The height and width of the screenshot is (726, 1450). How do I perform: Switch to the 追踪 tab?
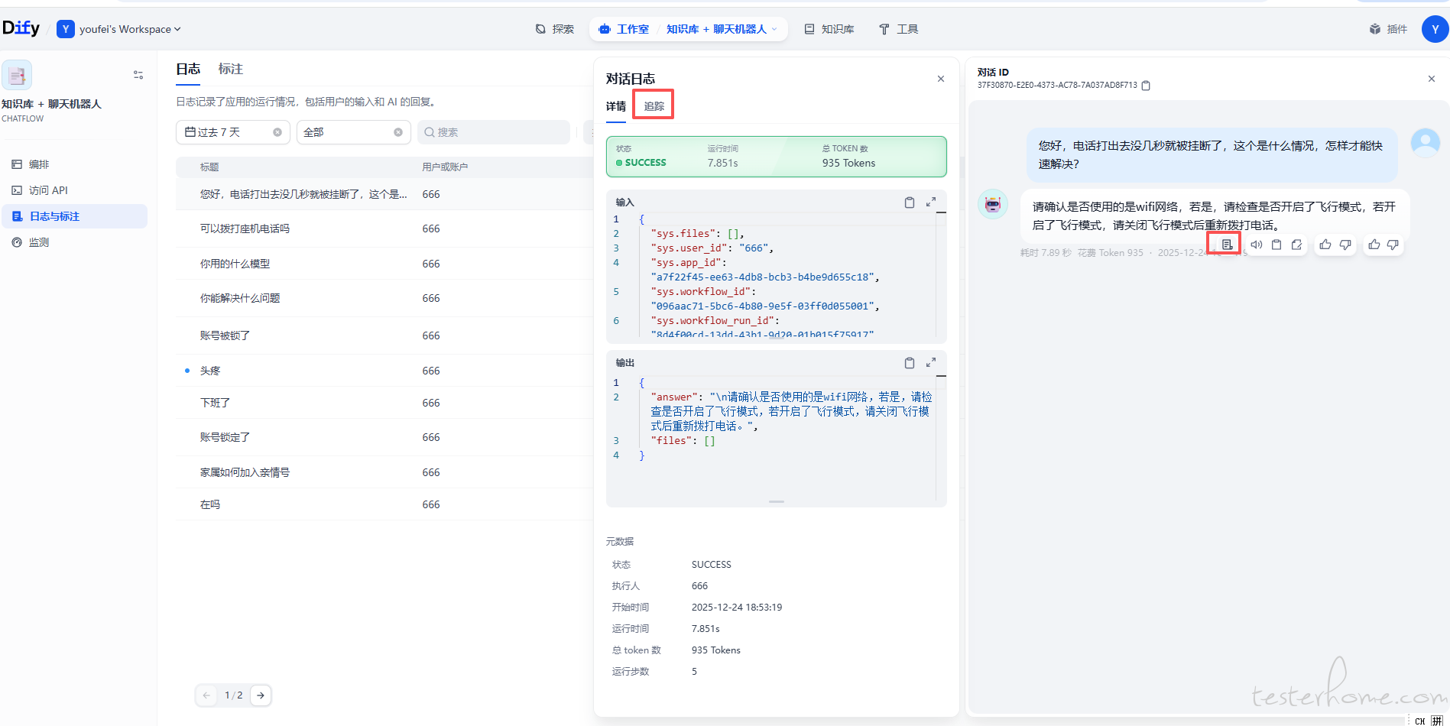[654, 106]
